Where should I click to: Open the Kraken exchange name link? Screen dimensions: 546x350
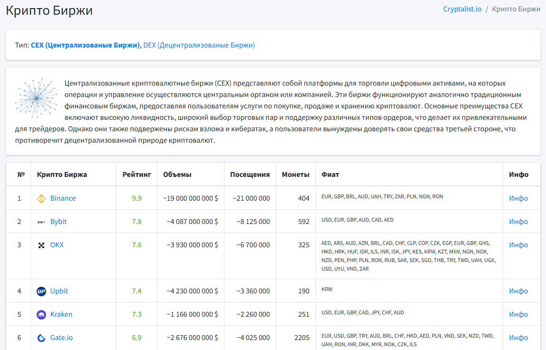[x=61, y=314]
